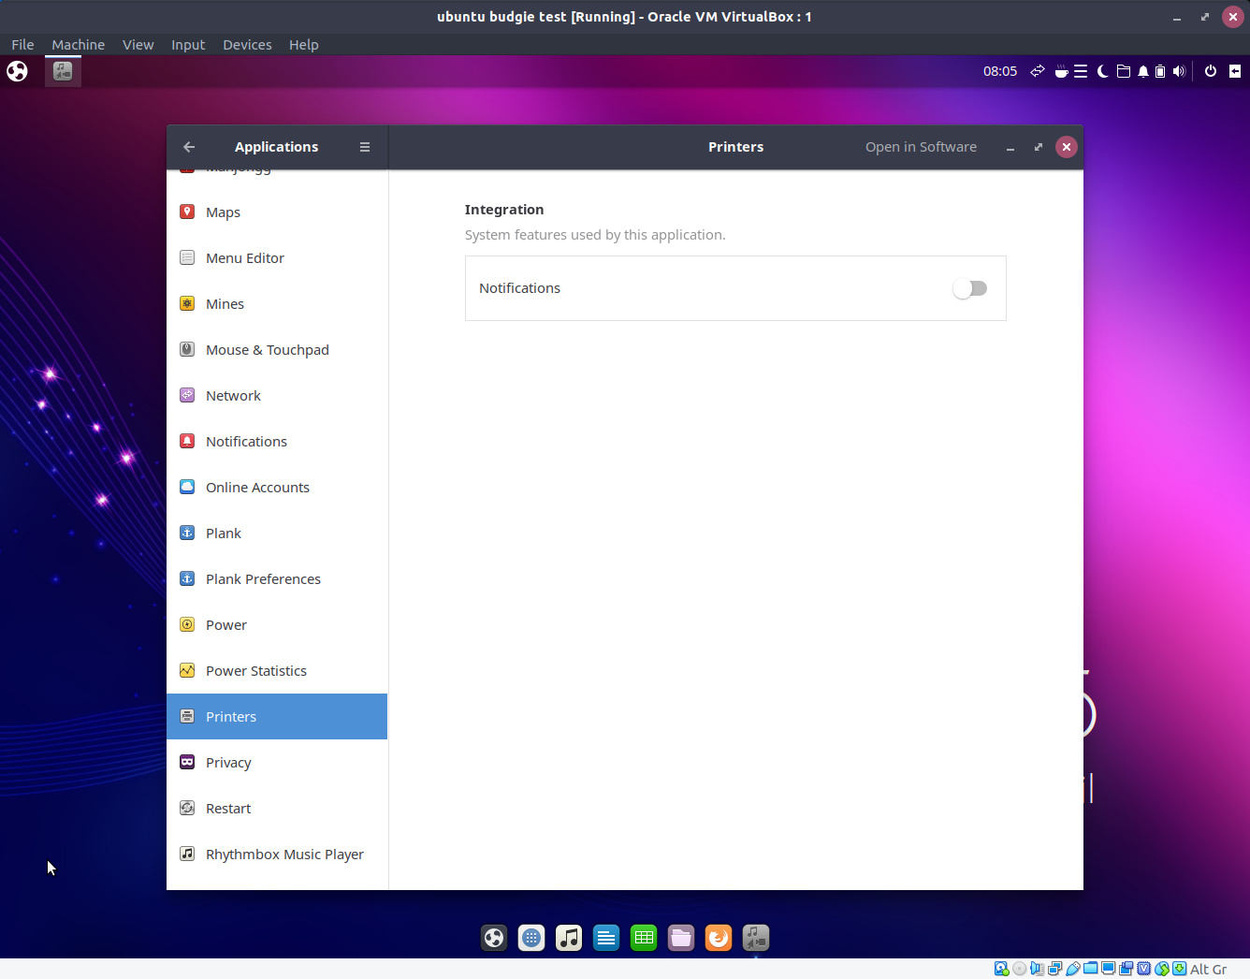Image resolution: width=1250 pixels, height=979 pixels.
Task: Click the power icon in top panel
Action: point(1211,71)
